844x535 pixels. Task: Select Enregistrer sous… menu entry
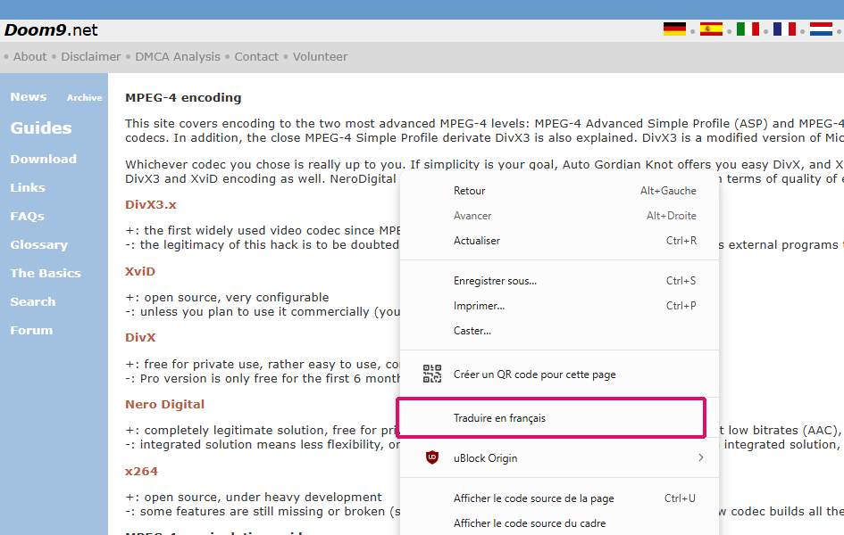pos(559,280)
